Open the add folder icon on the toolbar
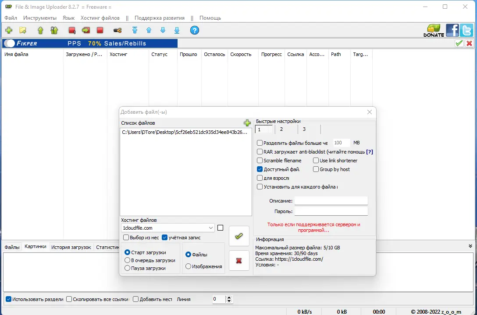Image resolution: width=477 pixels, height=315 pixels. pyautogui.click(x=23, y=30)
